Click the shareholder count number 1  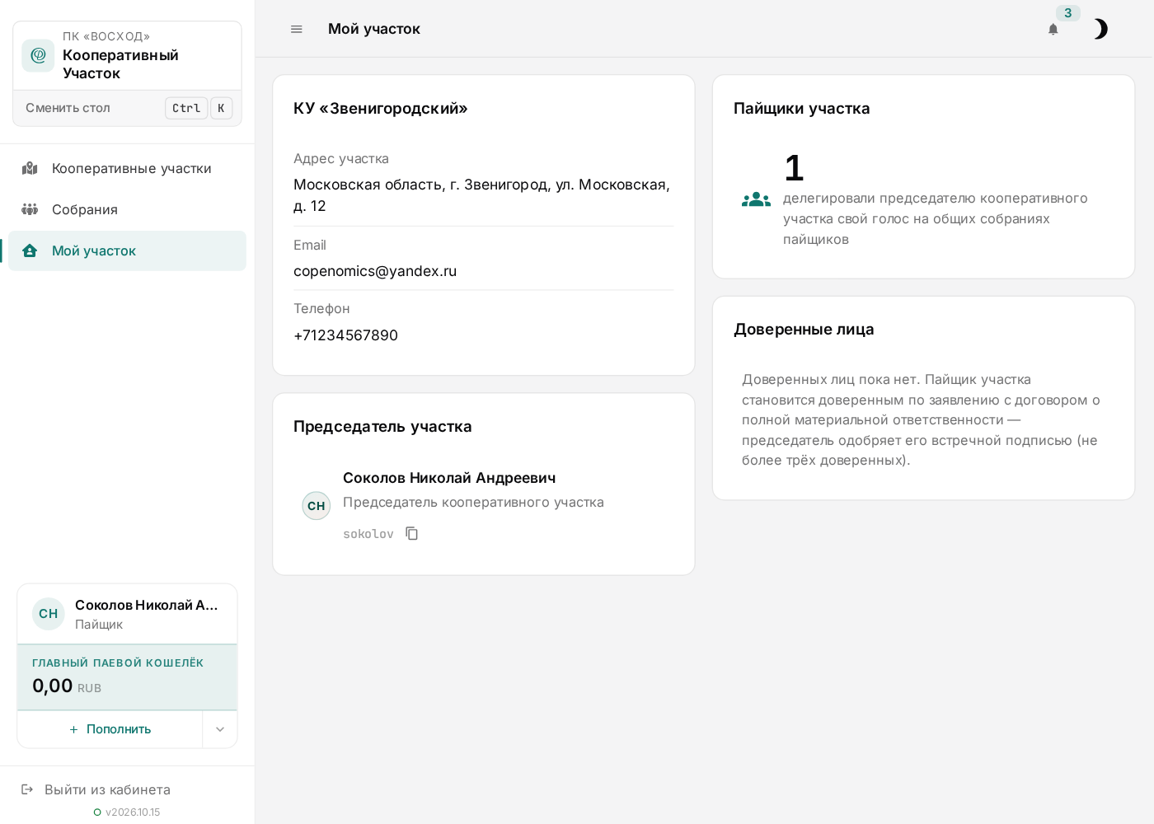pos(794,168)
